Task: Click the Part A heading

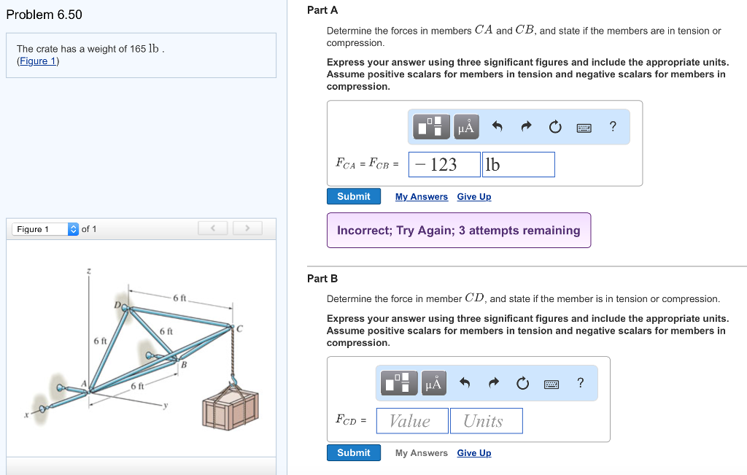Action: point(322,10)
